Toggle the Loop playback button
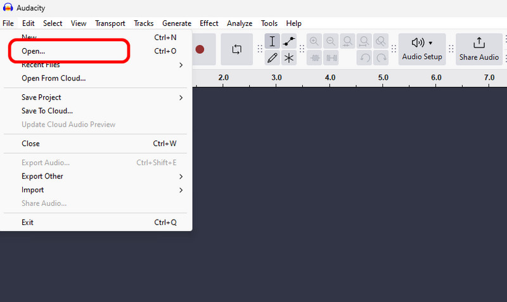 pyautogui.click(x=236, y=49)
